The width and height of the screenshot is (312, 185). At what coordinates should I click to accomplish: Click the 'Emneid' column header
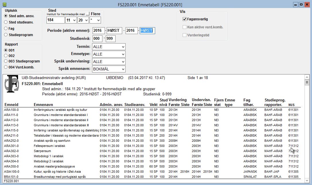click(11, 105)
